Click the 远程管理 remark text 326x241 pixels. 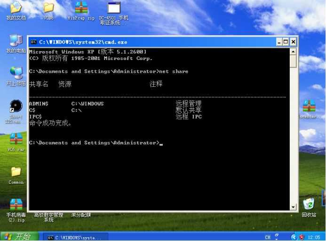[x=189, y=104]
